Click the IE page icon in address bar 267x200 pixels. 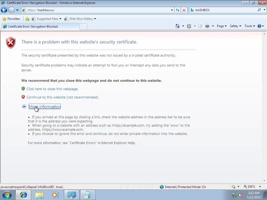24,10
